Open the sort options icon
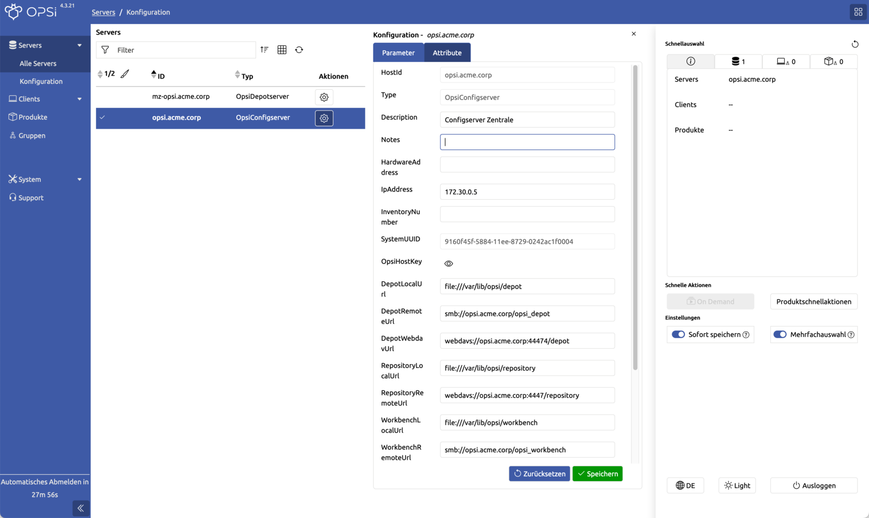Viewport: 869px width, 518px height. 264,50
